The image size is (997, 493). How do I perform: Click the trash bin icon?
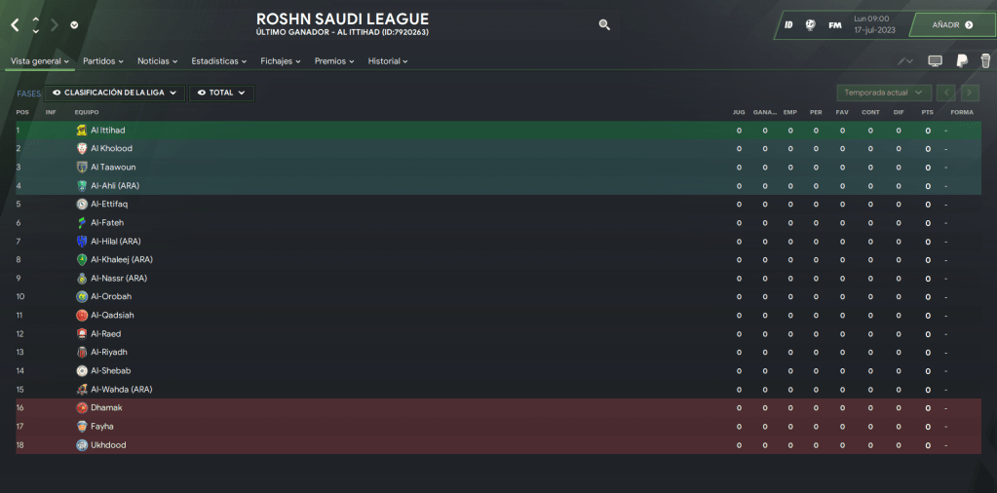984,61
